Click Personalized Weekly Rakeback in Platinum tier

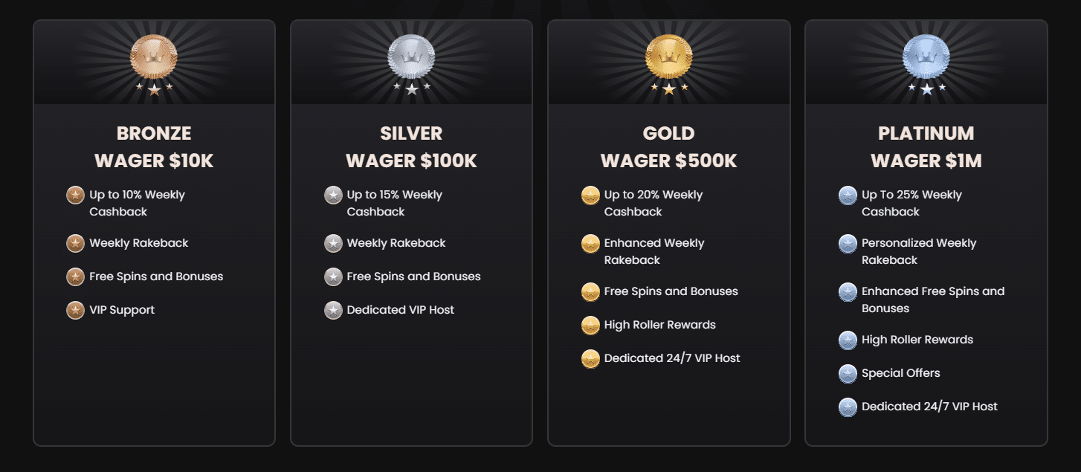point(918,250)
